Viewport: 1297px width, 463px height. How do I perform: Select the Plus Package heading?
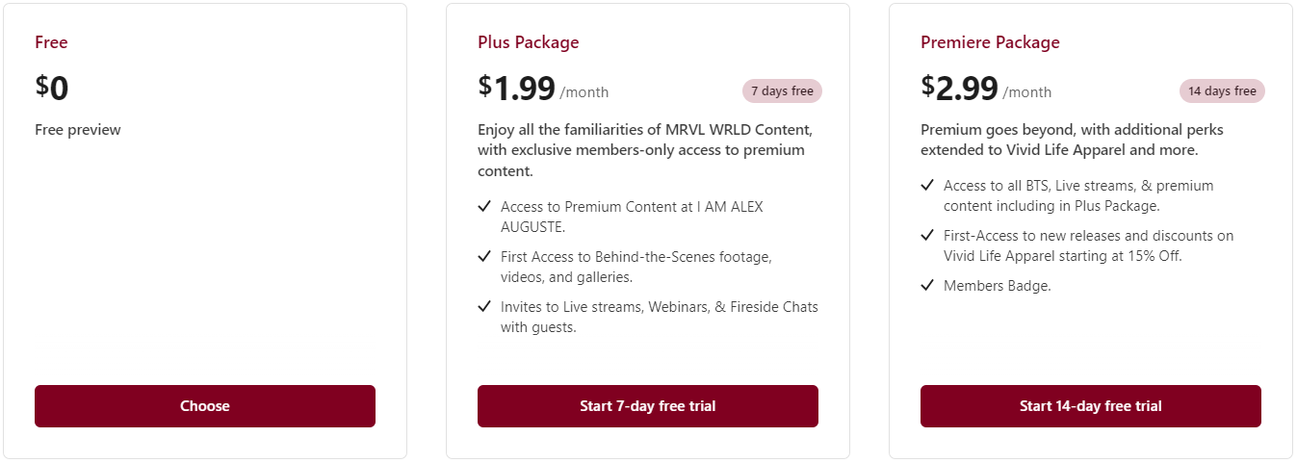click(x=529, y=42)
